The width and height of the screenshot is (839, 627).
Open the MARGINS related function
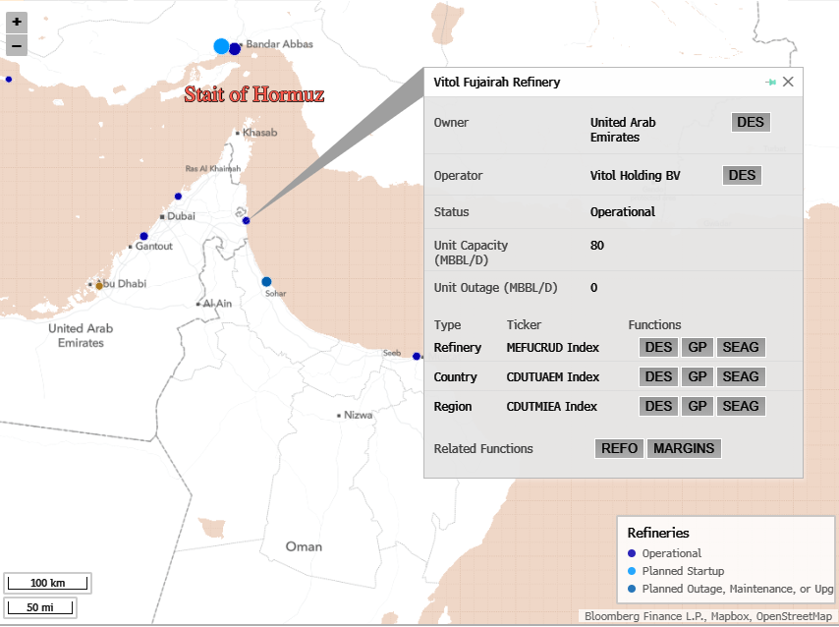click(684, 448)
